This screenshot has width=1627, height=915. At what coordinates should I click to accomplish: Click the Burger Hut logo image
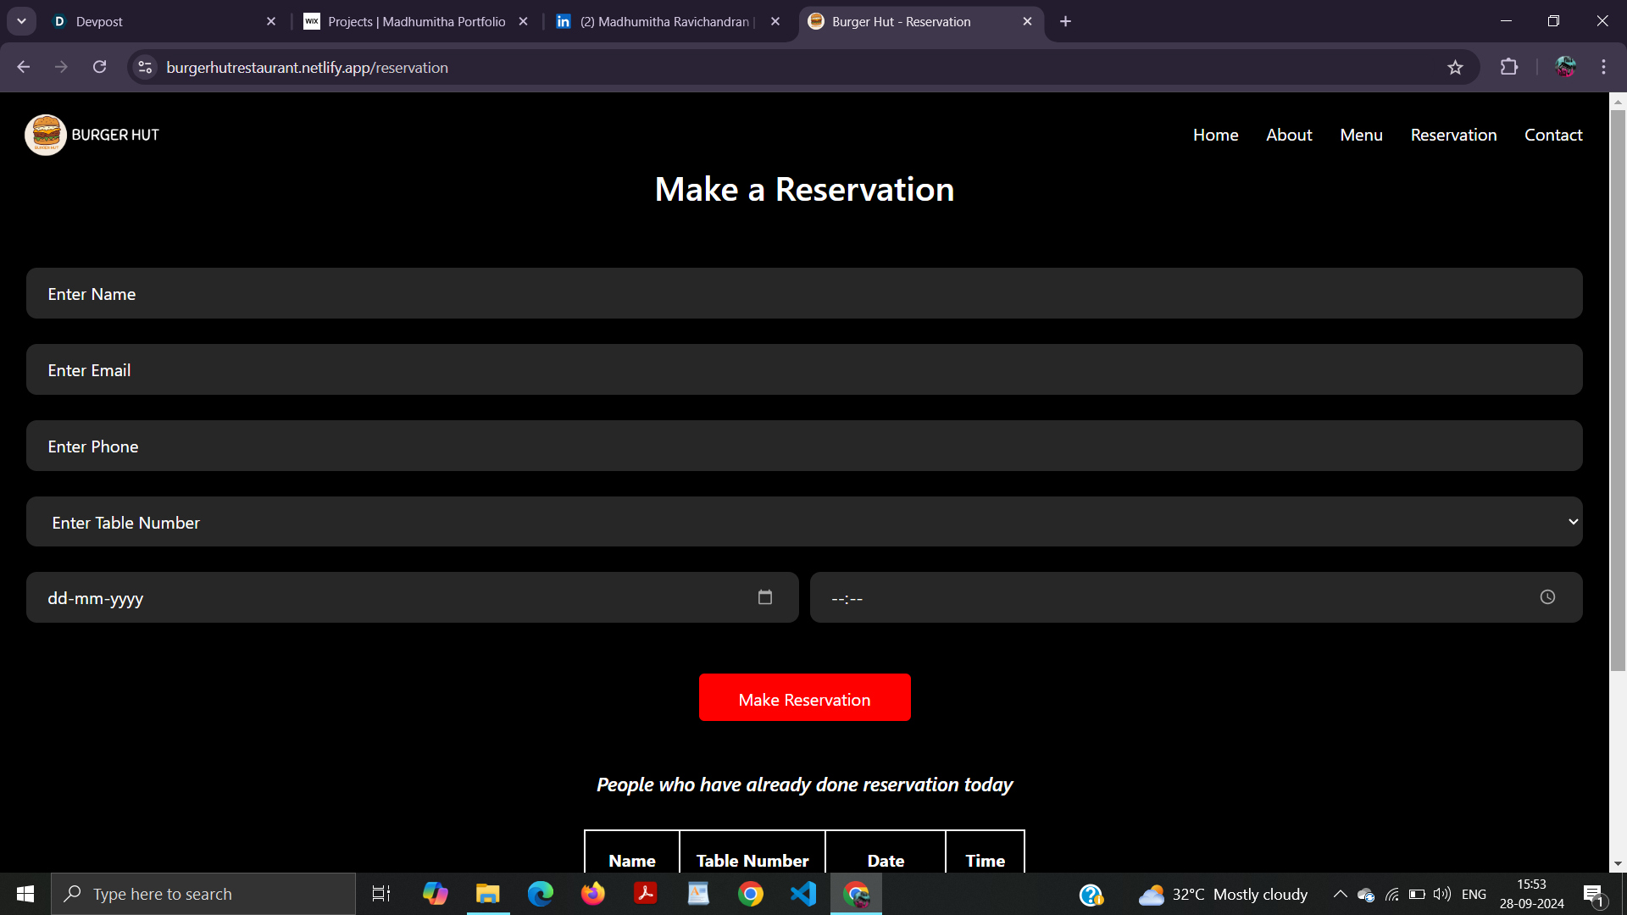tap(46, 135)
